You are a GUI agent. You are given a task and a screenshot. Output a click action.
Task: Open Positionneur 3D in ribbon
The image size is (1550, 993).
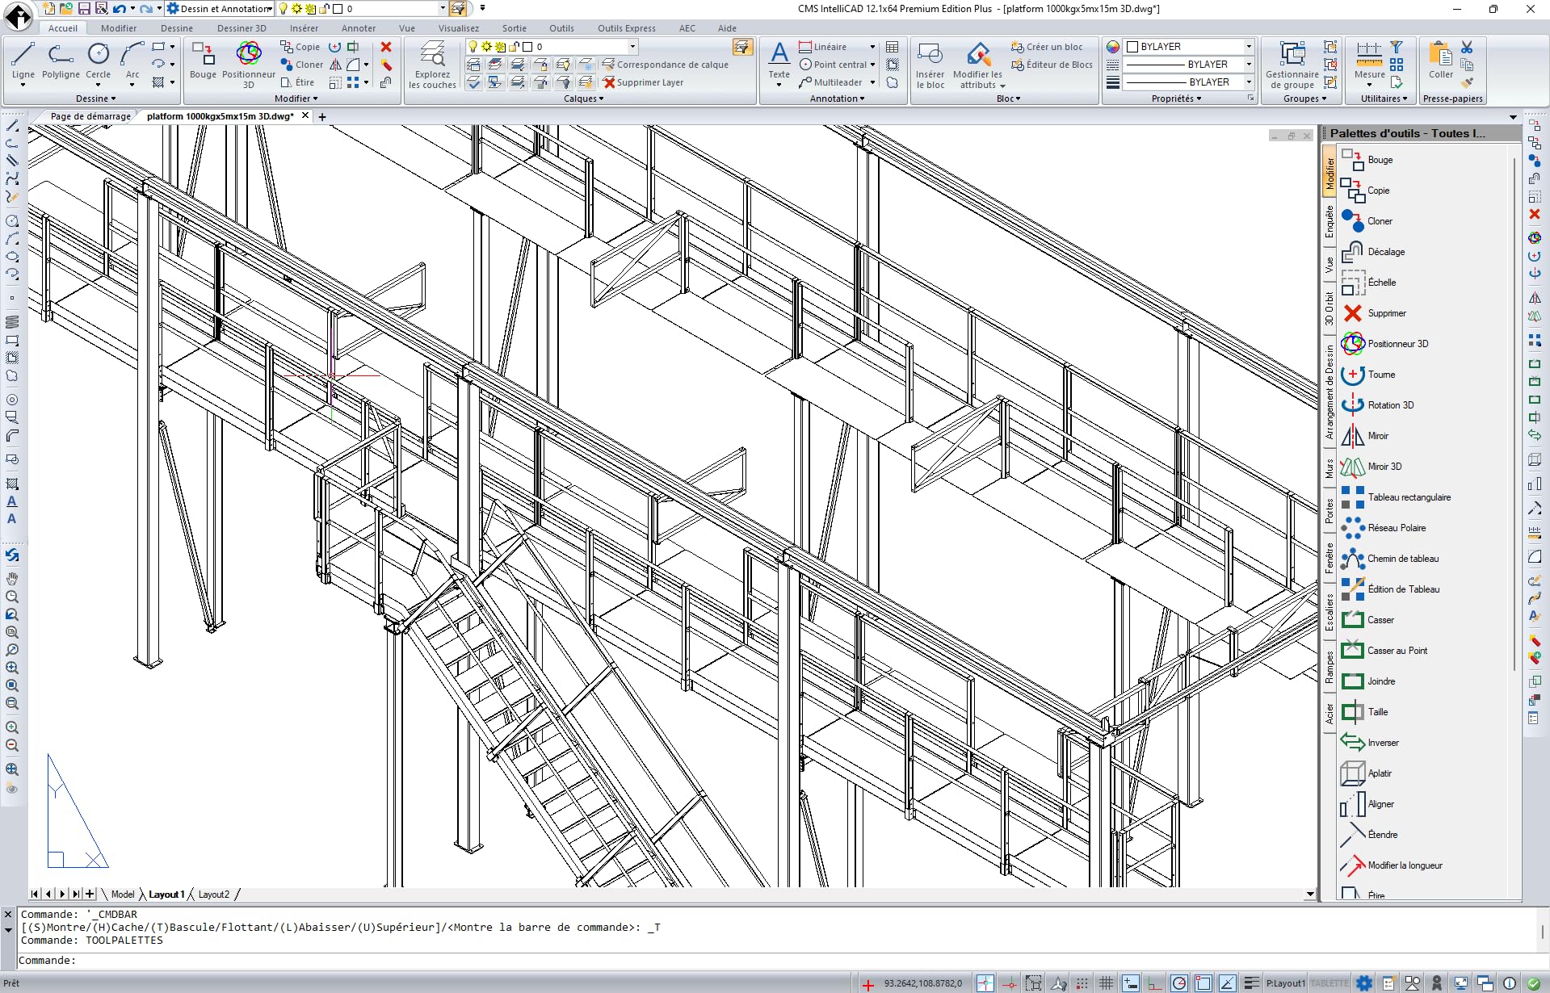point(249,65)
